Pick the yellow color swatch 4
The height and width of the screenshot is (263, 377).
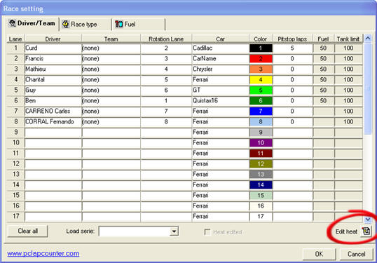coord(261,80)
